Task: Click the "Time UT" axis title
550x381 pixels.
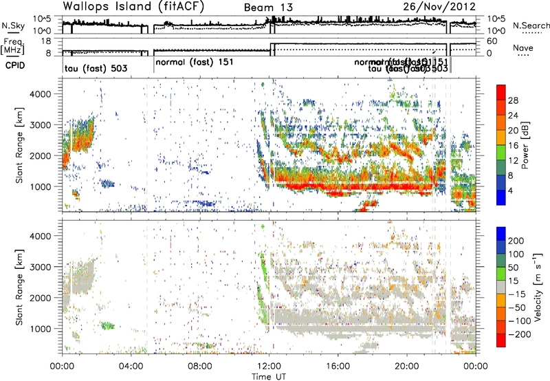Action: (x=269, y=377)
